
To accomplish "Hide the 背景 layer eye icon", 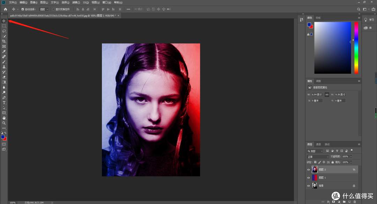I will click(x=309, y=186).
